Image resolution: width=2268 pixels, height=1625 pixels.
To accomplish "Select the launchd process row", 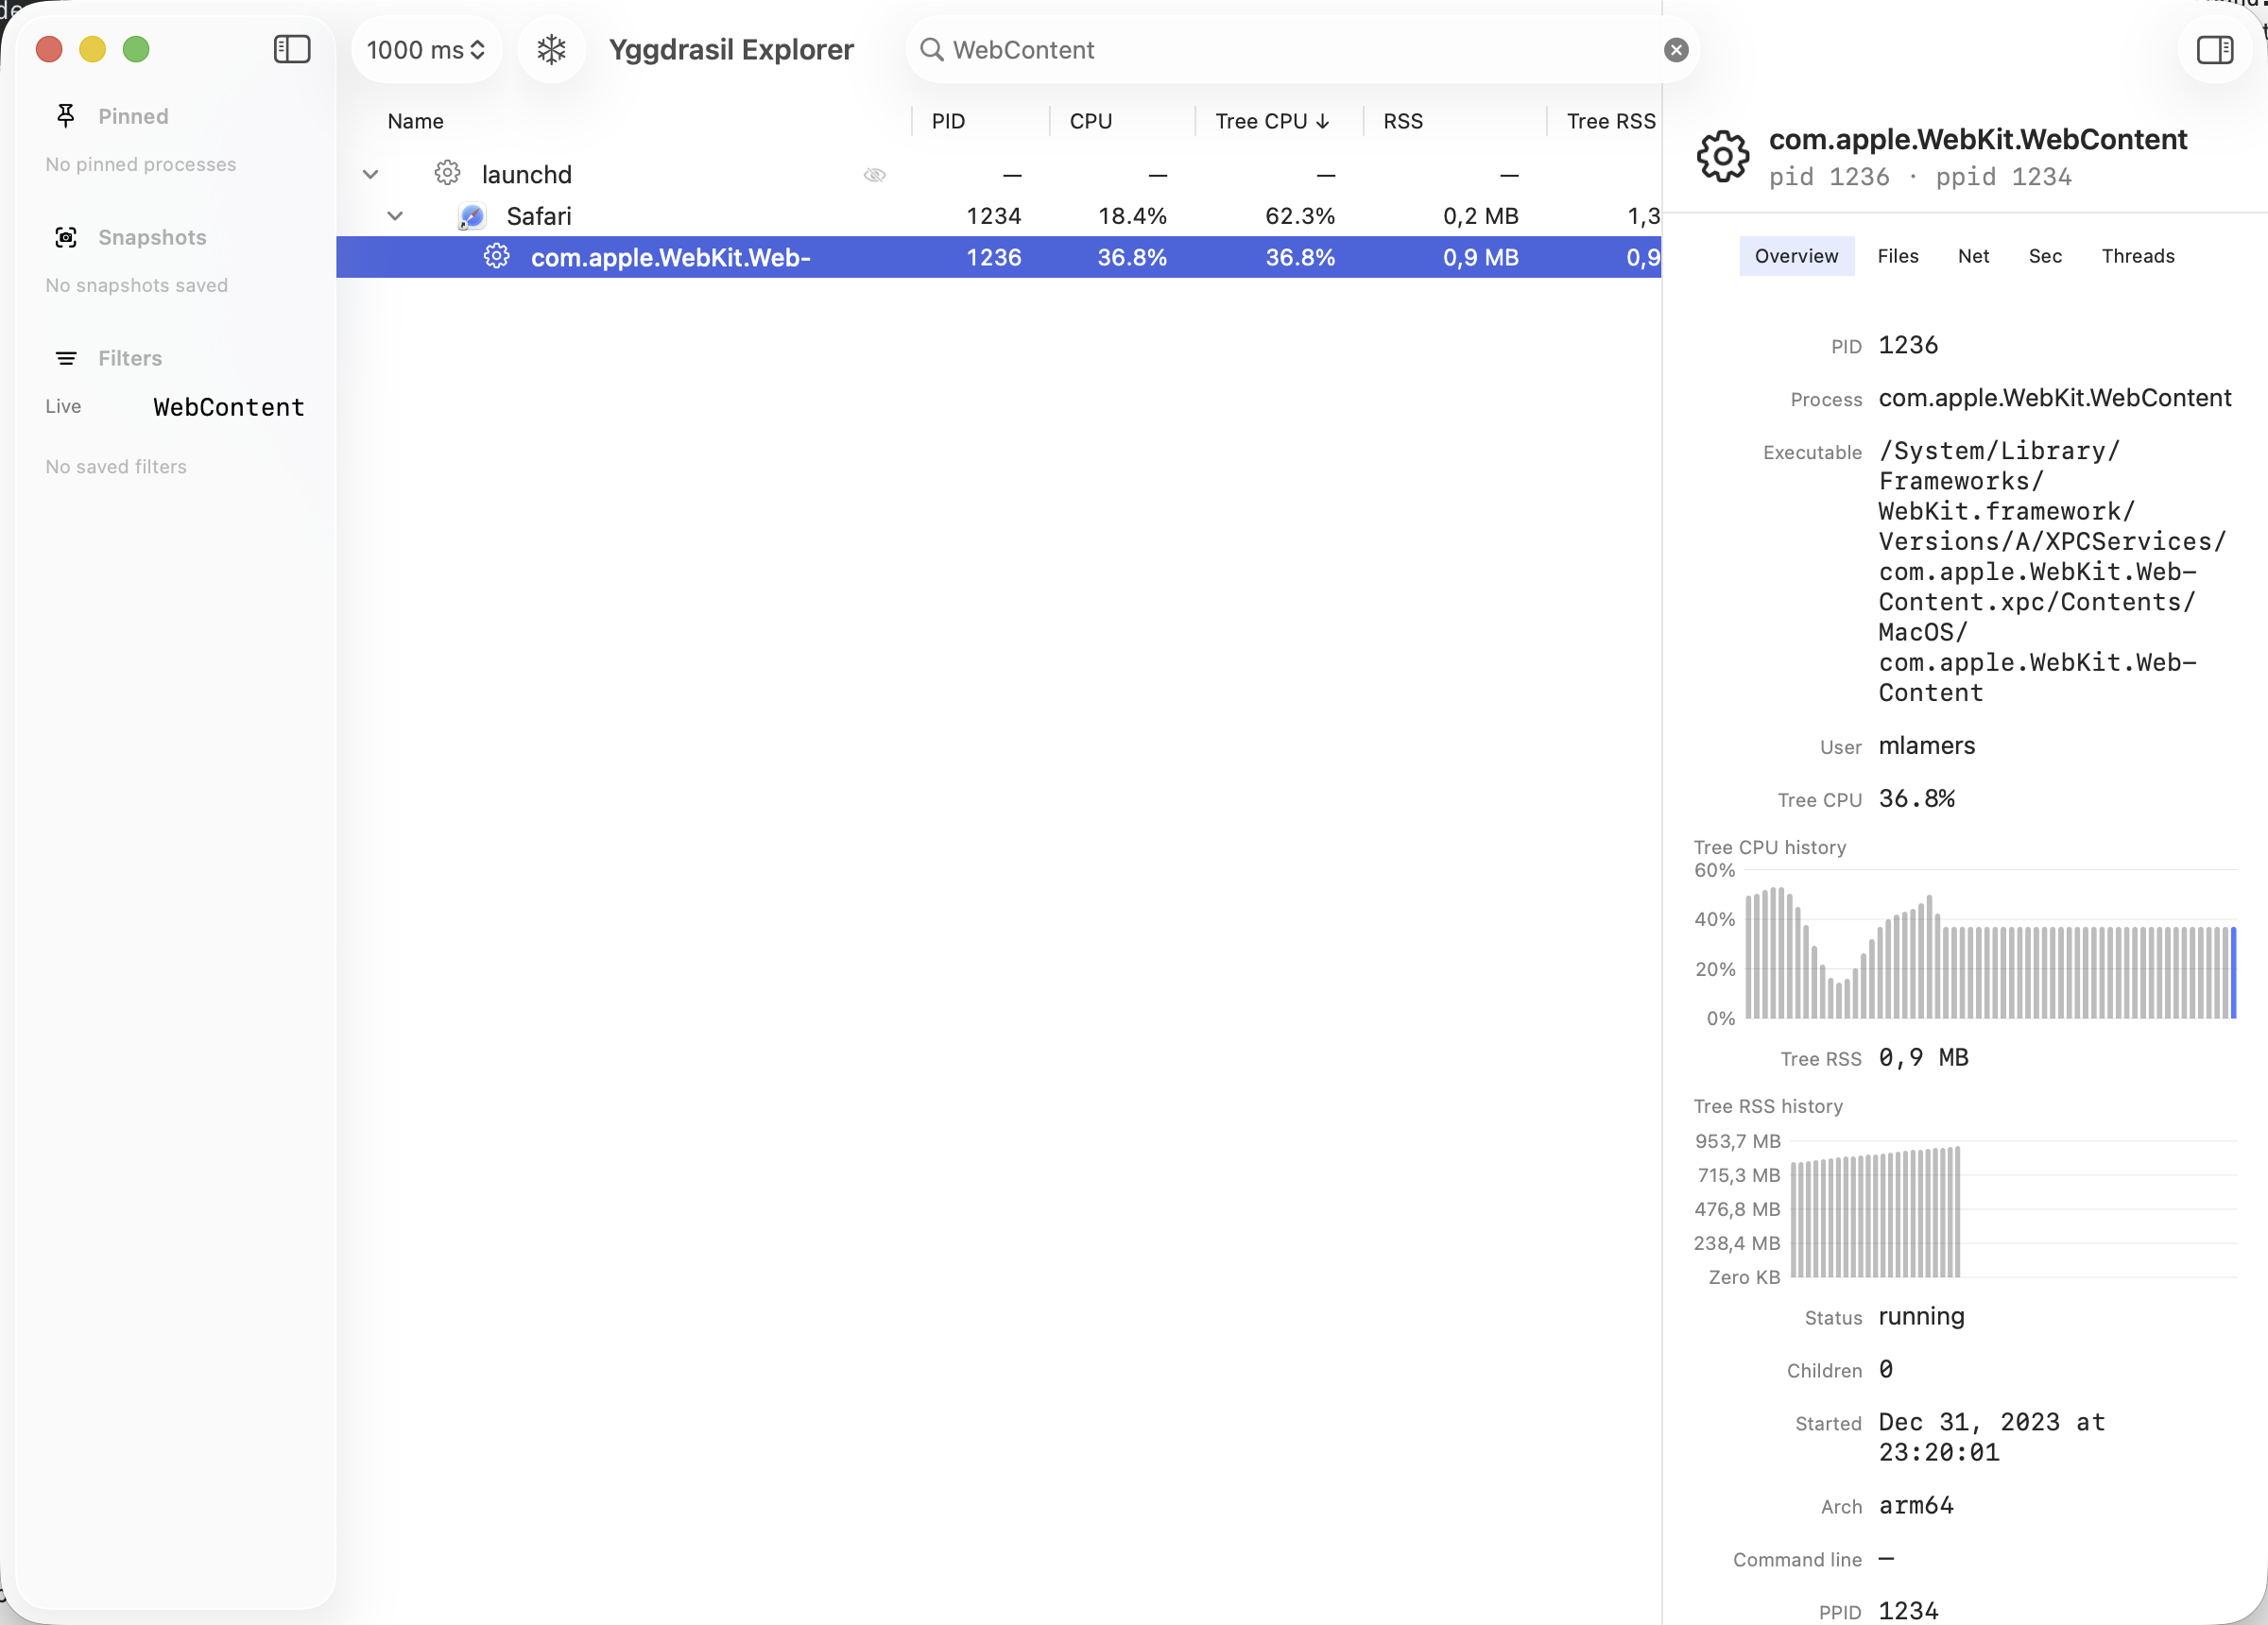I will [998, 174].
